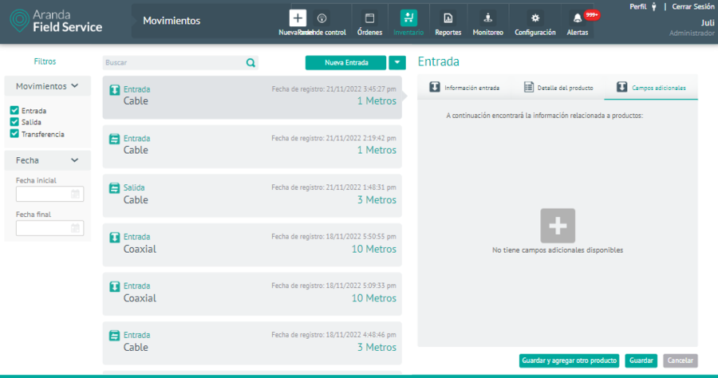Switch to the Detalle del producto tab
Image resolution: width=718 pixels, height=378 pixels.
point(558,88)
